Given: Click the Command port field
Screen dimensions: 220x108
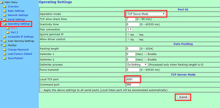Looking at the screenshot, I should (133, 85).
